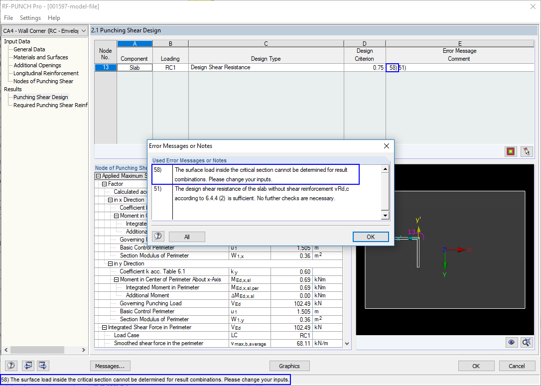This screenshot has height=386, width=541.
Task: Open the Help menu
Action: click(54, 17)
